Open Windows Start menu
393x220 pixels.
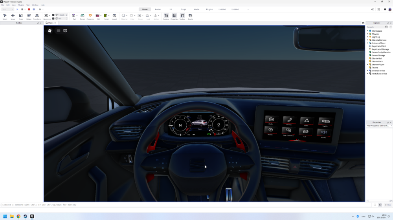click(x=5, y=216)
